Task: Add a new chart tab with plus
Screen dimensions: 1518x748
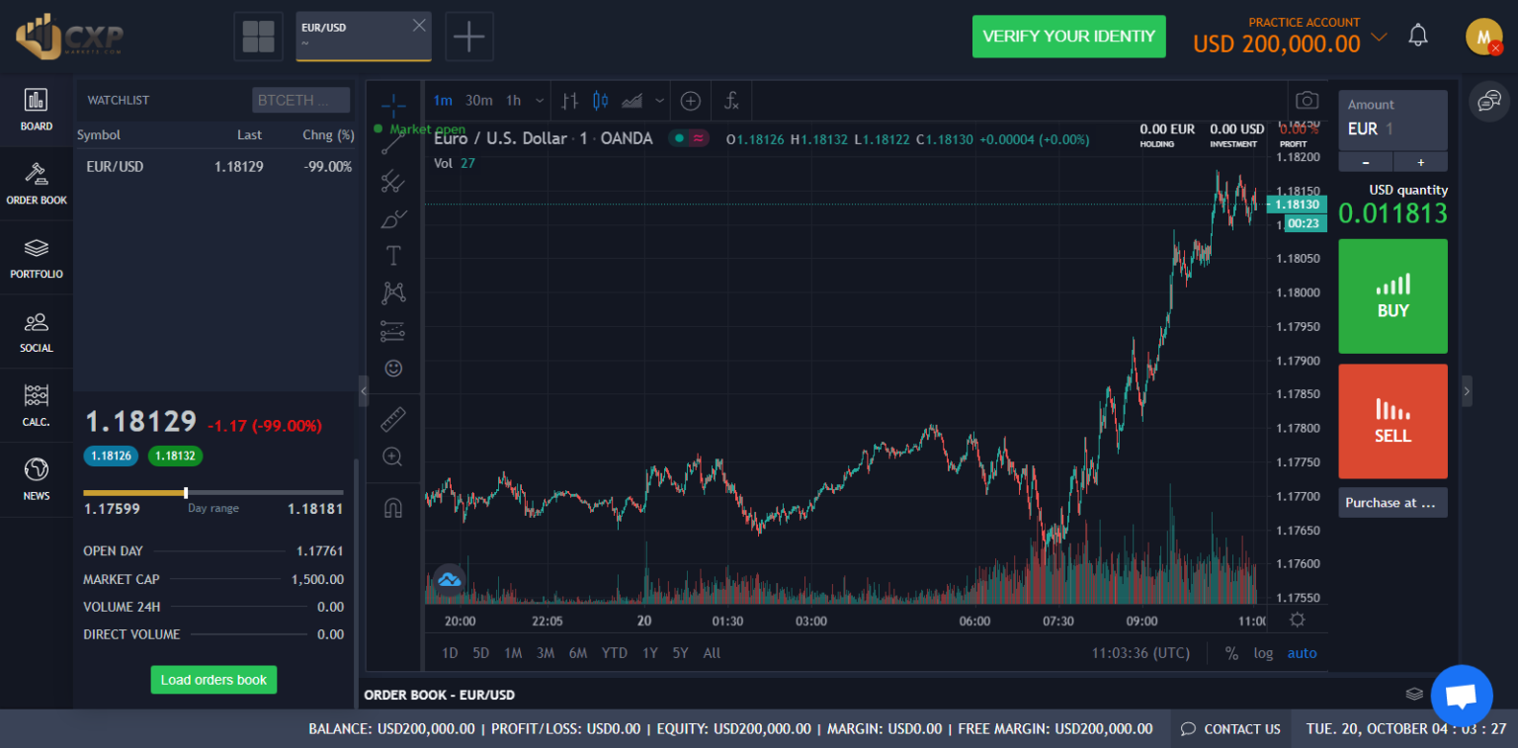Action: click(469, 37)
